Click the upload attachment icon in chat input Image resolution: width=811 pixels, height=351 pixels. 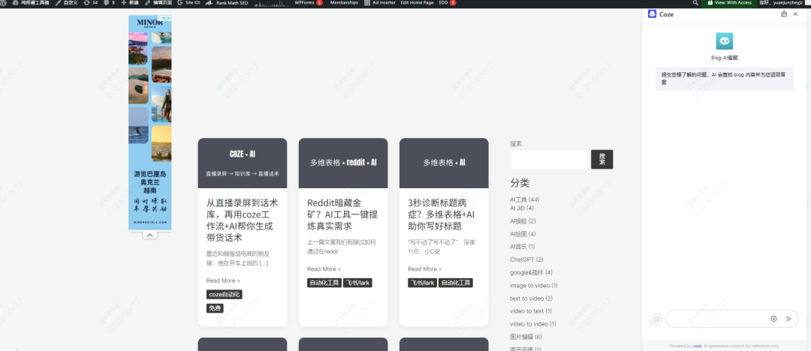click(x=773, y=319)
